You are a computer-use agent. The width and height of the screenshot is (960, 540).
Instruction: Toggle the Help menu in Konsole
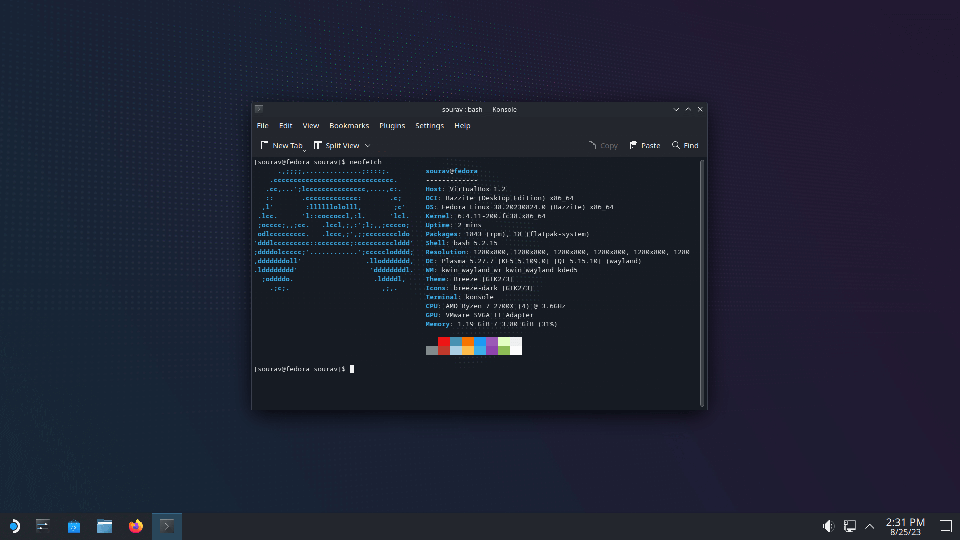tap(462, 126)
